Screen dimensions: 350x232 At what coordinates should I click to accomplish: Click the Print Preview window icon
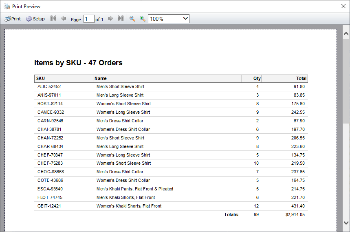click(7, 6)
